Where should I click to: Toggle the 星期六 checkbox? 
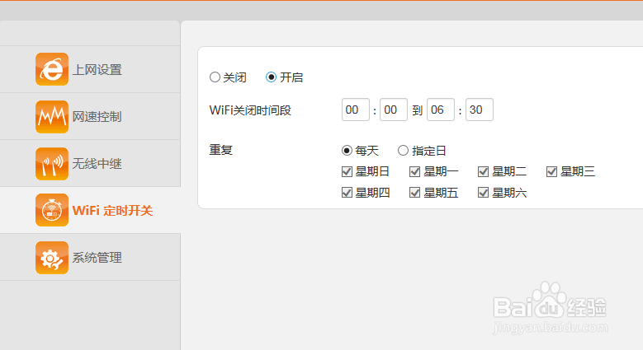[484, 193]
